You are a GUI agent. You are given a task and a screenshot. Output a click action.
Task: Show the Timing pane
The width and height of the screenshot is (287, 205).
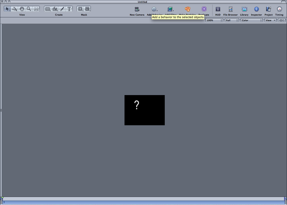click(279, 9)
